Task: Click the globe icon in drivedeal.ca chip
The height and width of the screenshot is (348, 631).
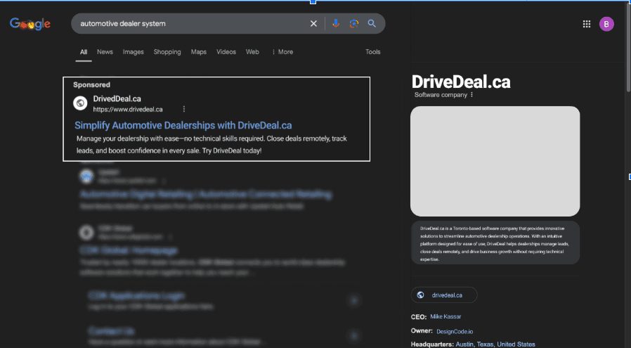Action: coord(420,295)
